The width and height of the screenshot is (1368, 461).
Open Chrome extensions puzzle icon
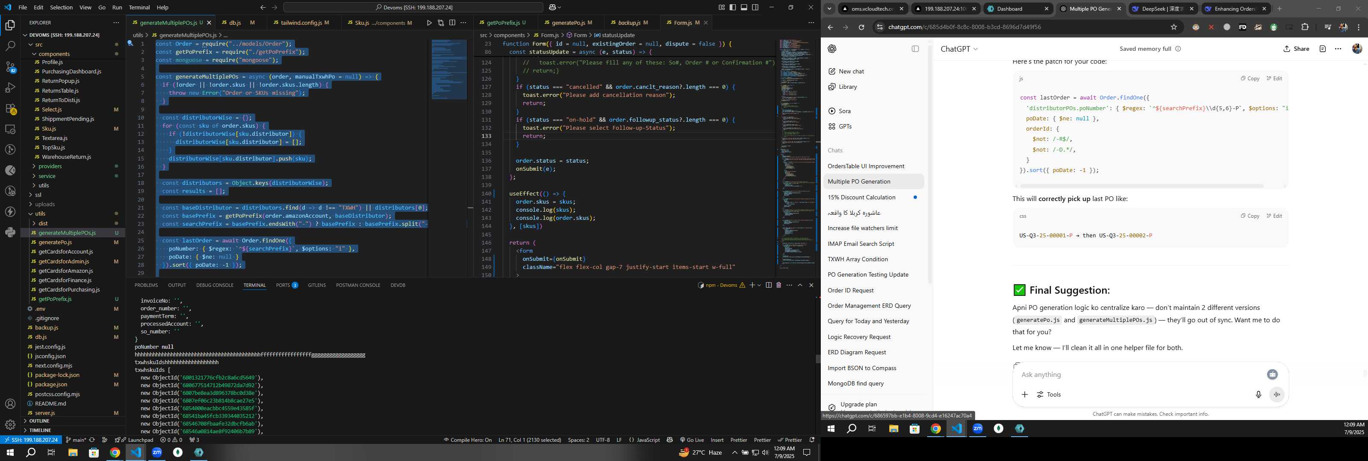point(1305,27)
